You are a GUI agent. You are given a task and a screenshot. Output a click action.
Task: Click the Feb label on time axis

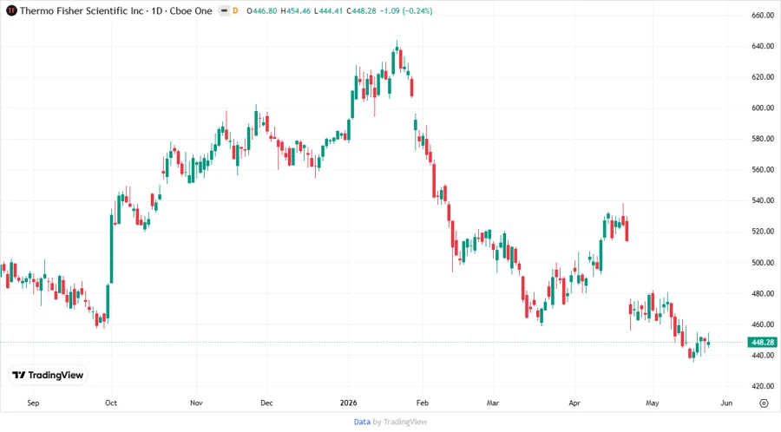click(423, 403)
